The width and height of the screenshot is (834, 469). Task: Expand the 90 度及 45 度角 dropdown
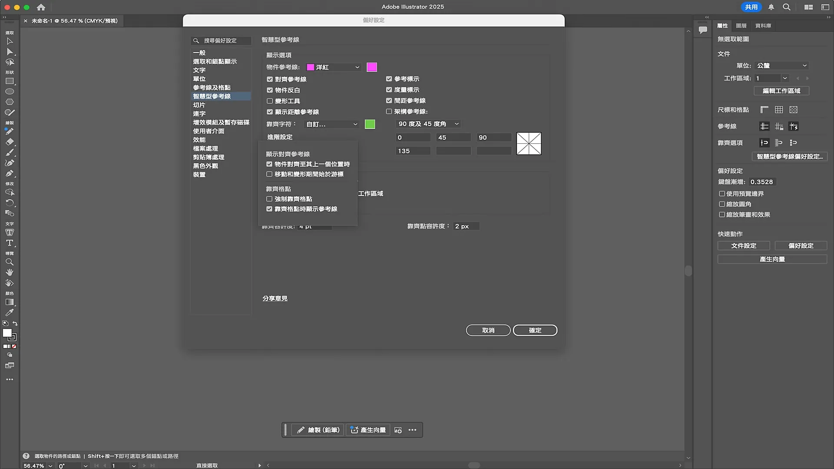tap(428, 124)
